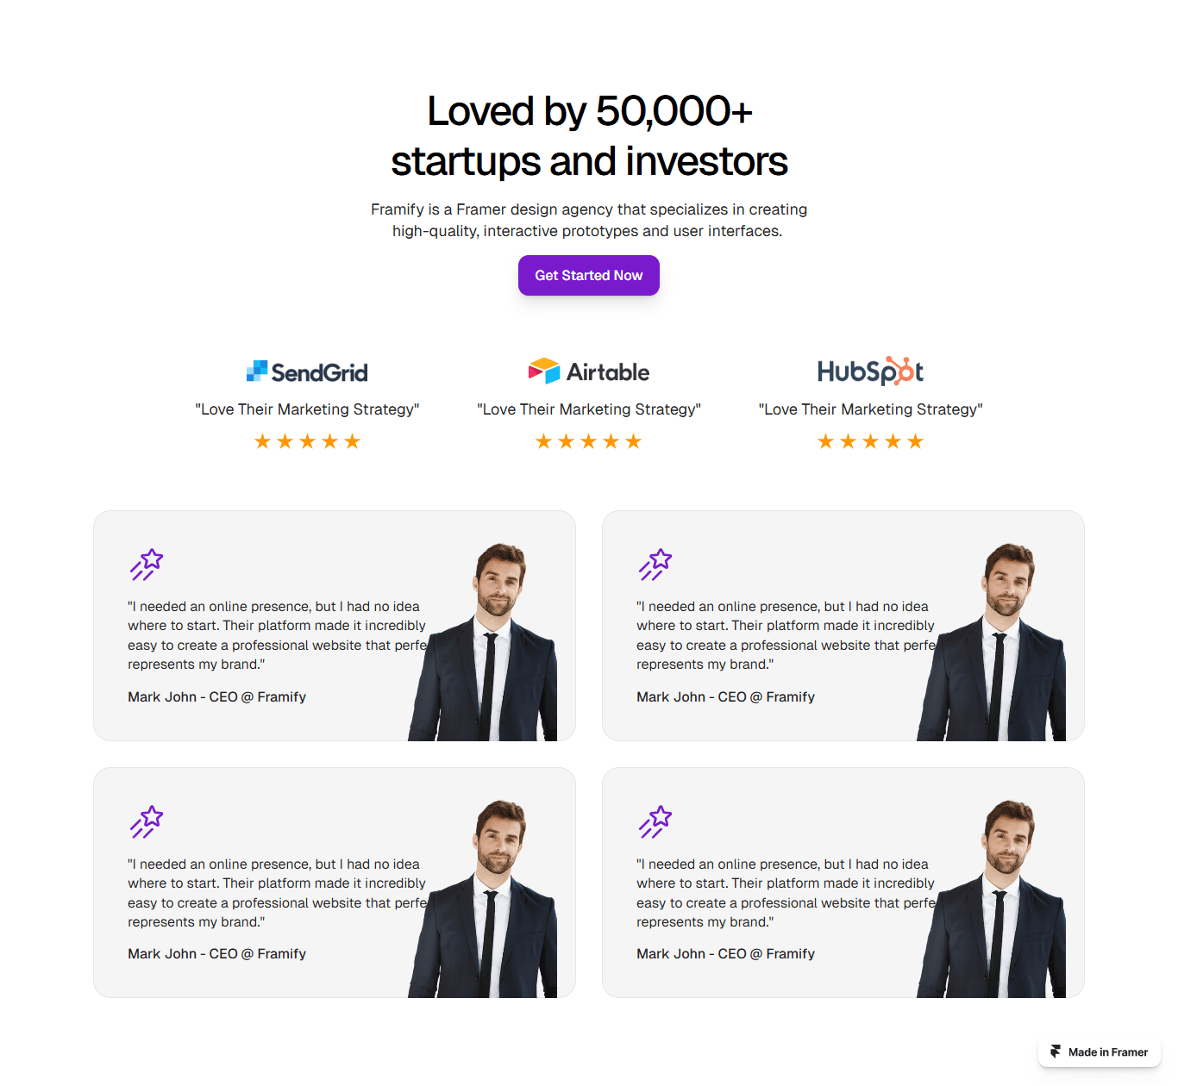Click the shooting star icon in bottom-right card

[x=655, y=822]
